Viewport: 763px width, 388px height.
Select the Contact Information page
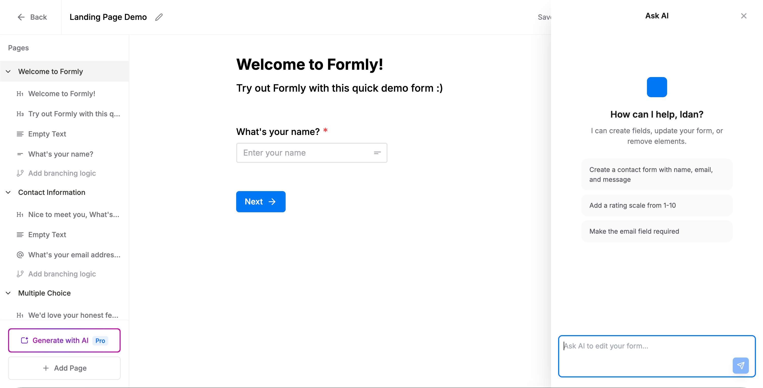click(x=64, y=192)
